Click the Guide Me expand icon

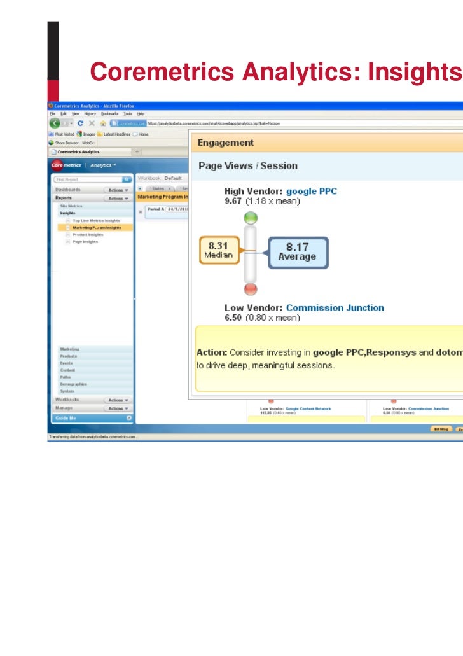[x=129, y=418]
